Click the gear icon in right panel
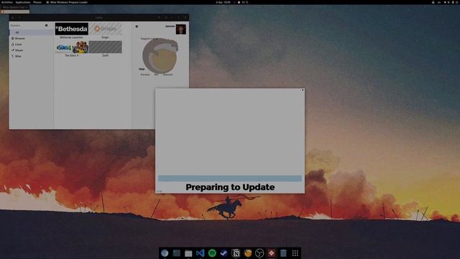Image resolution: width=460 pixels, height=259 pixels. [137, 27]
